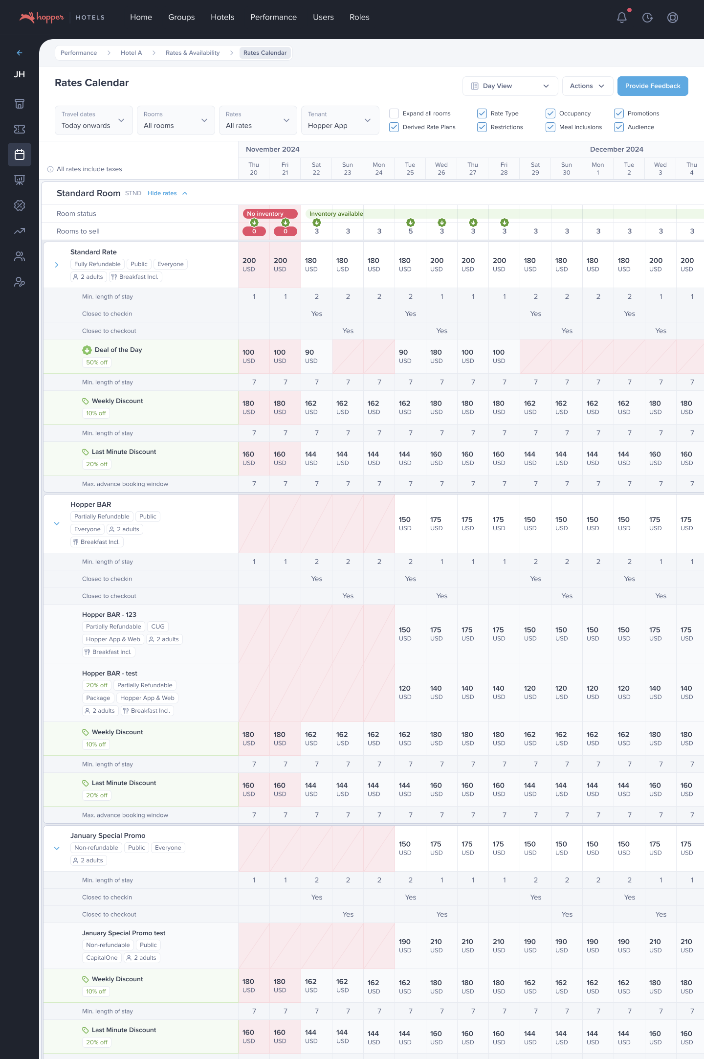Screen dimensions: 704x1059
Task: Click the Provide Feedback button
Action: [x=653, y=86]
